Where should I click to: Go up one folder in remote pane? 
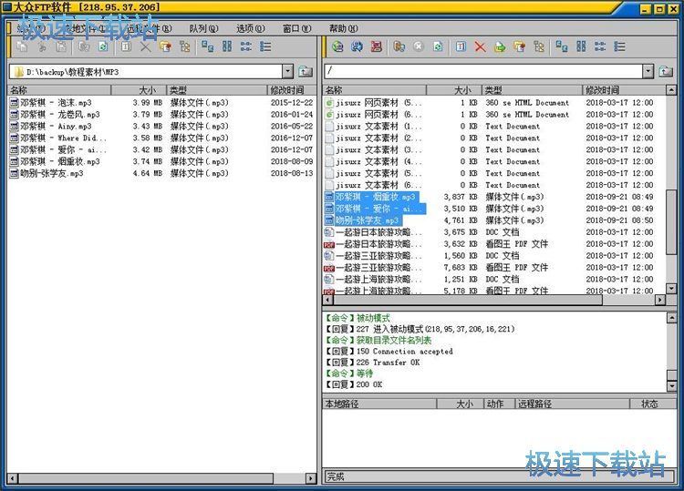tap(666, 71)
